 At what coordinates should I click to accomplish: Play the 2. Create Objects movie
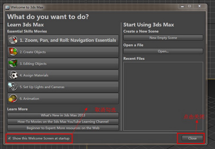tap(63, 52)
